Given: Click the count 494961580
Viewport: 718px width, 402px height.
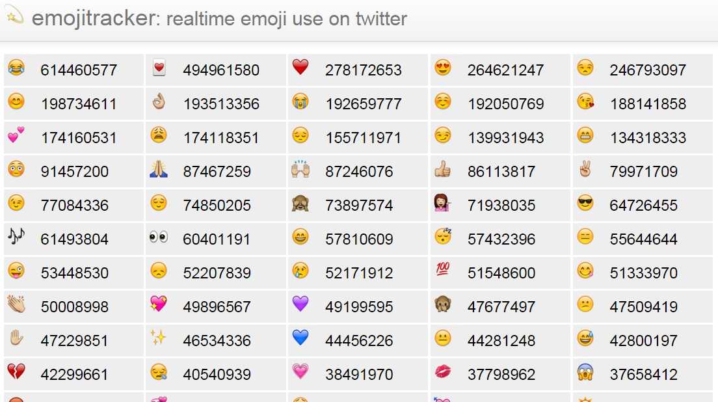Looking at the screenshot, I should tap(221, 70).
